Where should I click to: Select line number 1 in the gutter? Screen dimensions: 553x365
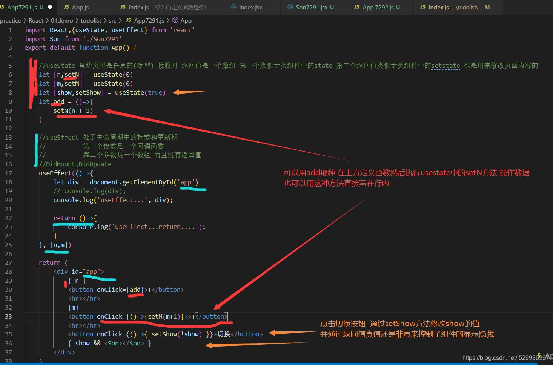tap(10, 30)
